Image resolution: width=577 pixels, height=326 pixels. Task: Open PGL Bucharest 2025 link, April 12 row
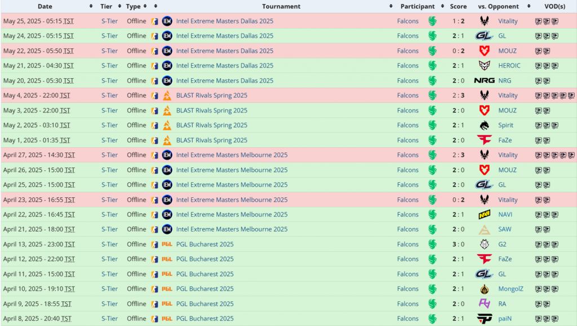(x=205, y=259)
